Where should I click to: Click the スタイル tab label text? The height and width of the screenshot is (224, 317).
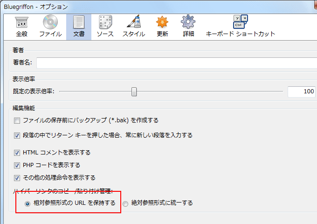tap(134, 34)
